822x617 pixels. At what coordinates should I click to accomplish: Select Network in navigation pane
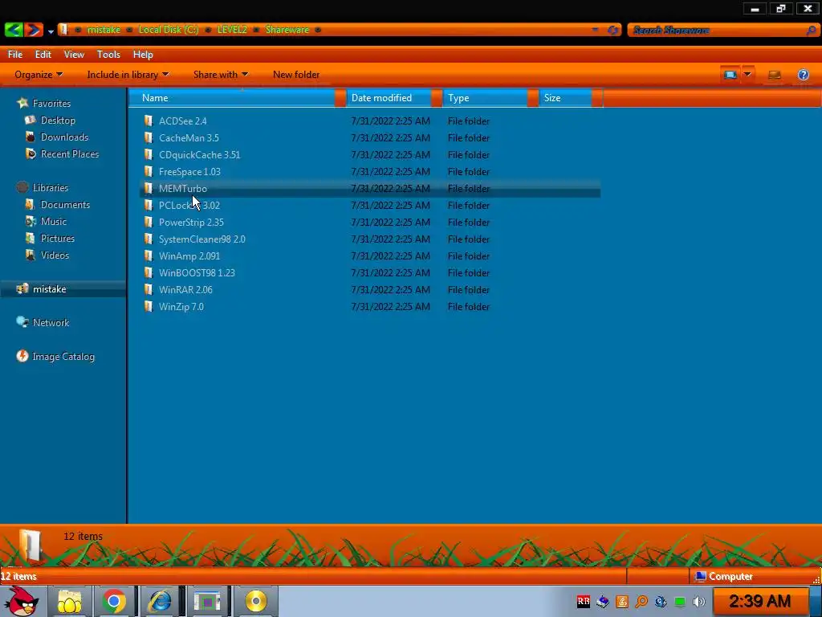click(x=51, y=323)
